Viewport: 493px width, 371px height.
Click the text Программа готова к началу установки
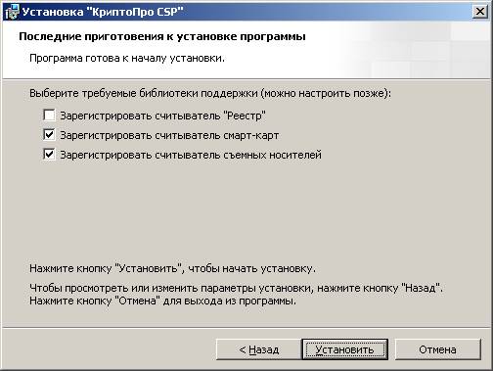[x=127, y=58]
